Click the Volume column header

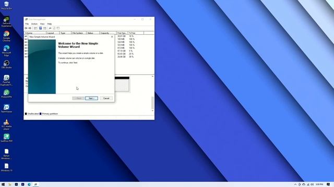(x=35, y=33)
